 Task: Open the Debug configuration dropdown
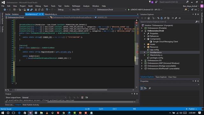pos(64,10)
